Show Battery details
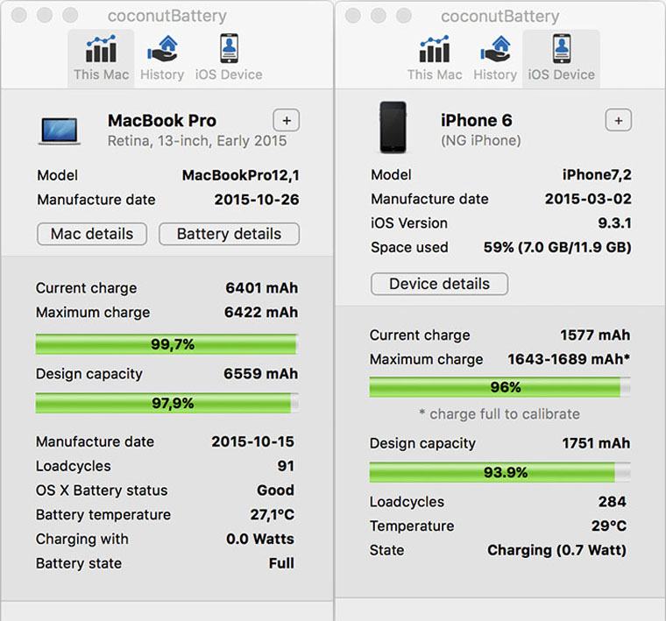The width and height of the screenshot is (666, 621). (x=229, y=234)
